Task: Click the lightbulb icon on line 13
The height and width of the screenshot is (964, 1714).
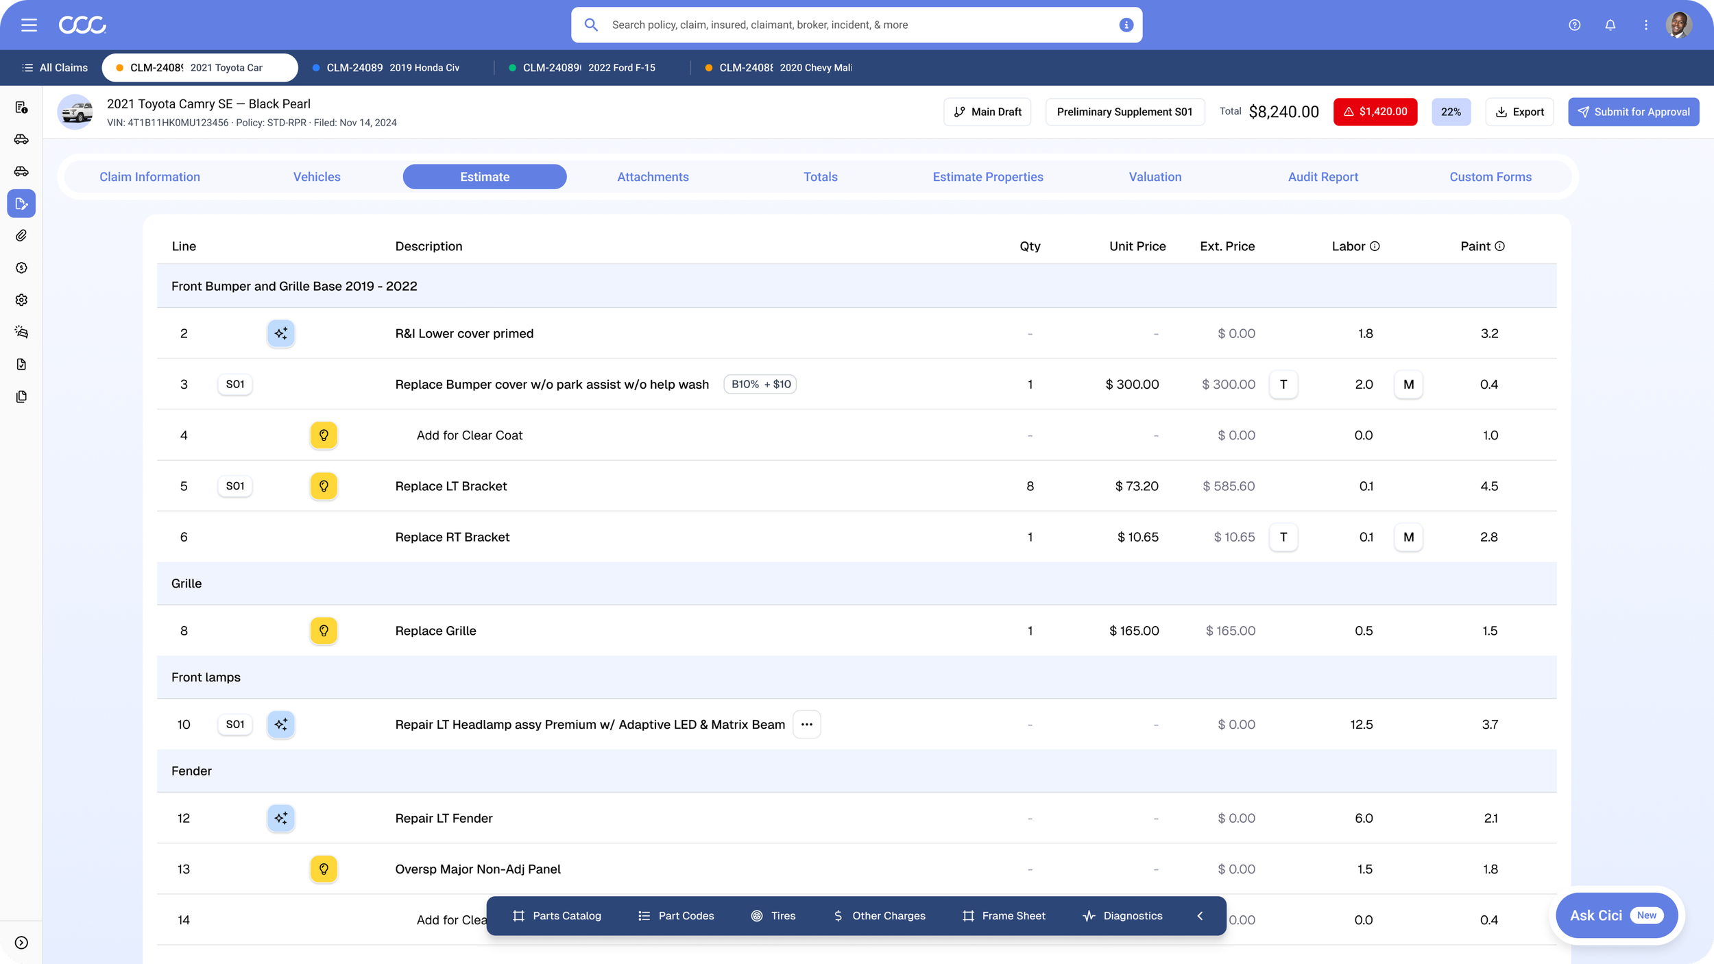Action: tap(324, 869)
